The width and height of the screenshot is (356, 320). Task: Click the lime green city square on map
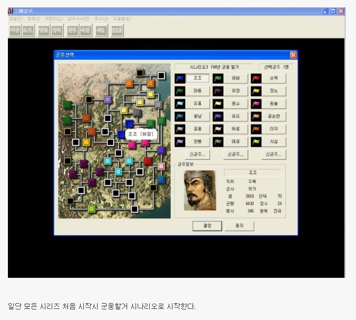tap(92, 209)
